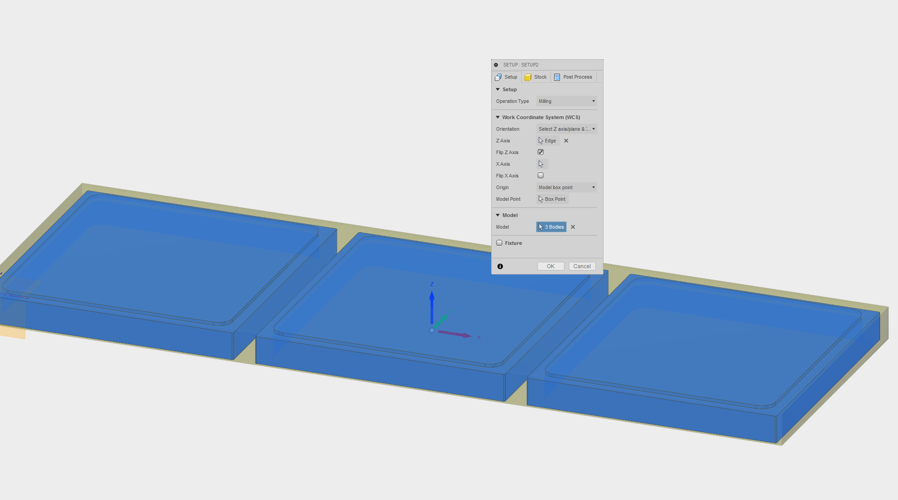The image size is (898, 500).
Task: Click the Z Axis Edge selector
Action: tap(548, 141)
